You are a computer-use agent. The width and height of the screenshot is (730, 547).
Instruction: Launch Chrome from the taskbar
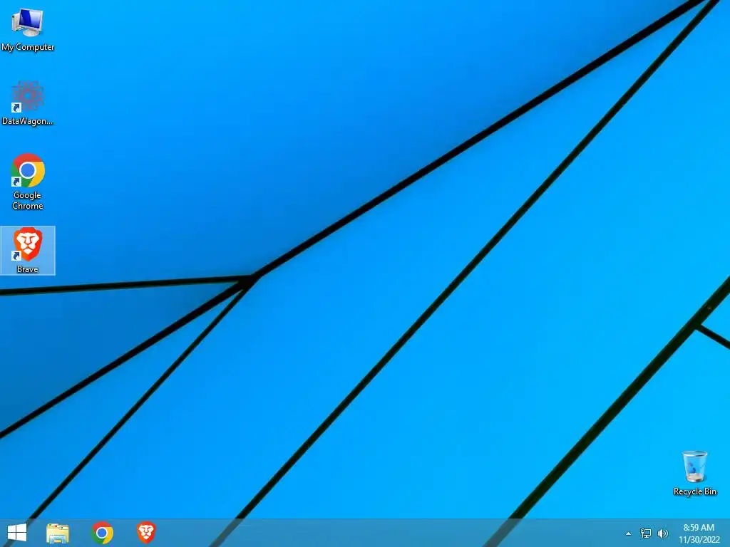(x=103, y=533)
